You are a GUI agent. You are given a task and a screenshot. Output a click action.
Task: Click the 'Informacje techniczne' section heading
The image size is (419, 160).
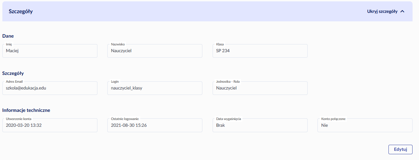click(26, 110)
